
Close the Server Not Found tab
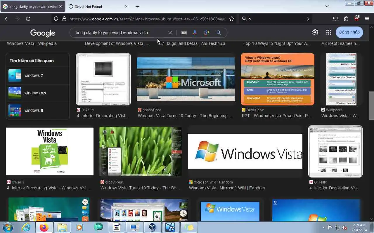[x=126, y=6]
